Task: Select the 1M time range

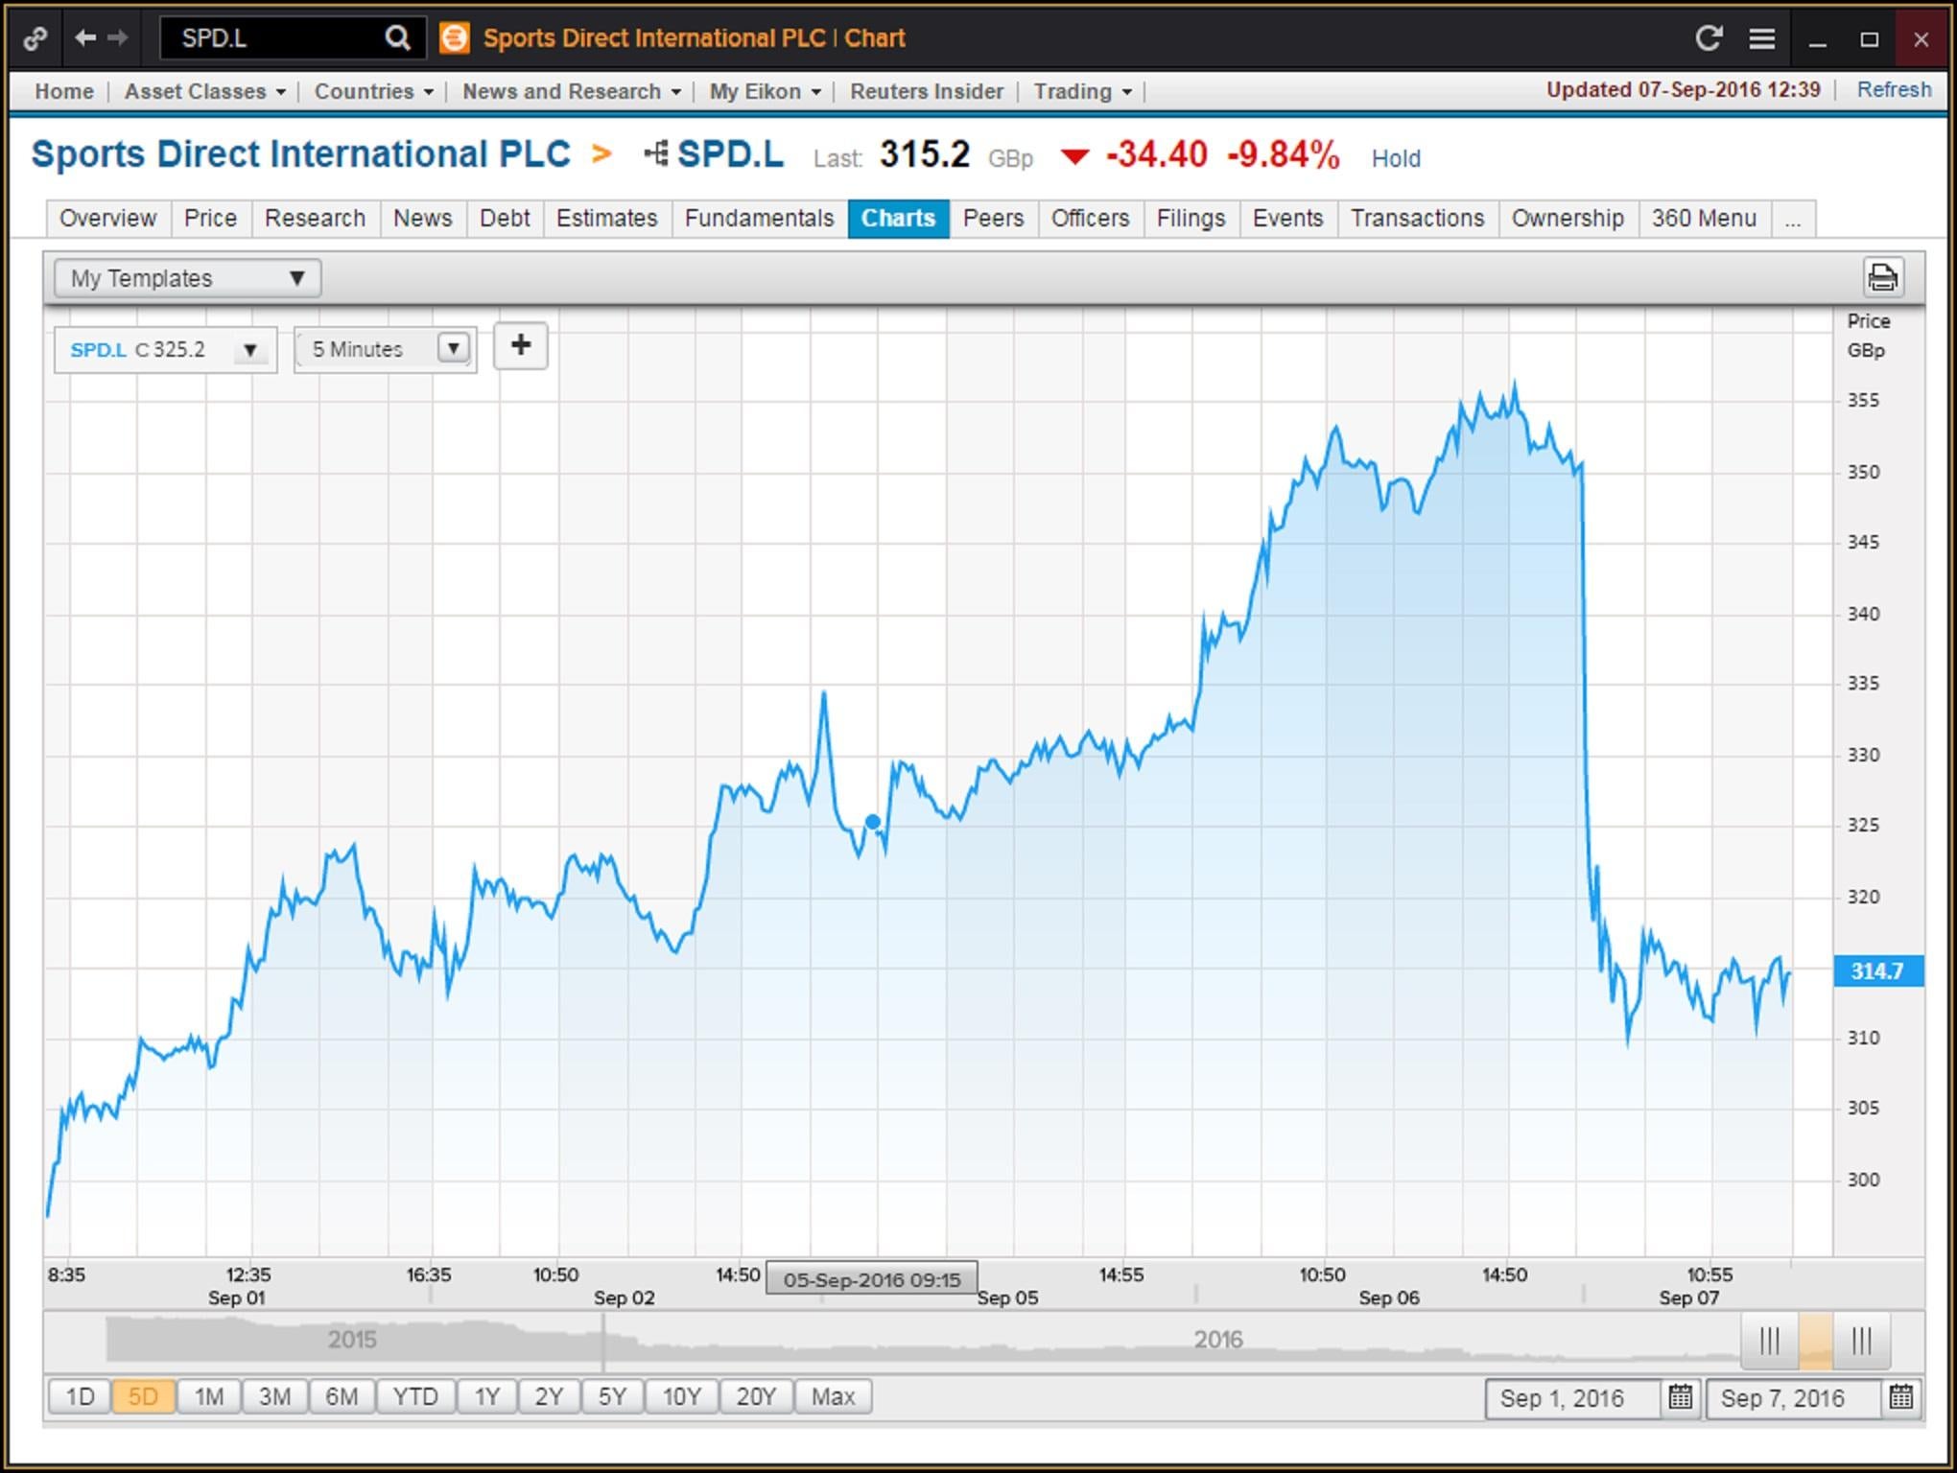Action: (208, 1396)
